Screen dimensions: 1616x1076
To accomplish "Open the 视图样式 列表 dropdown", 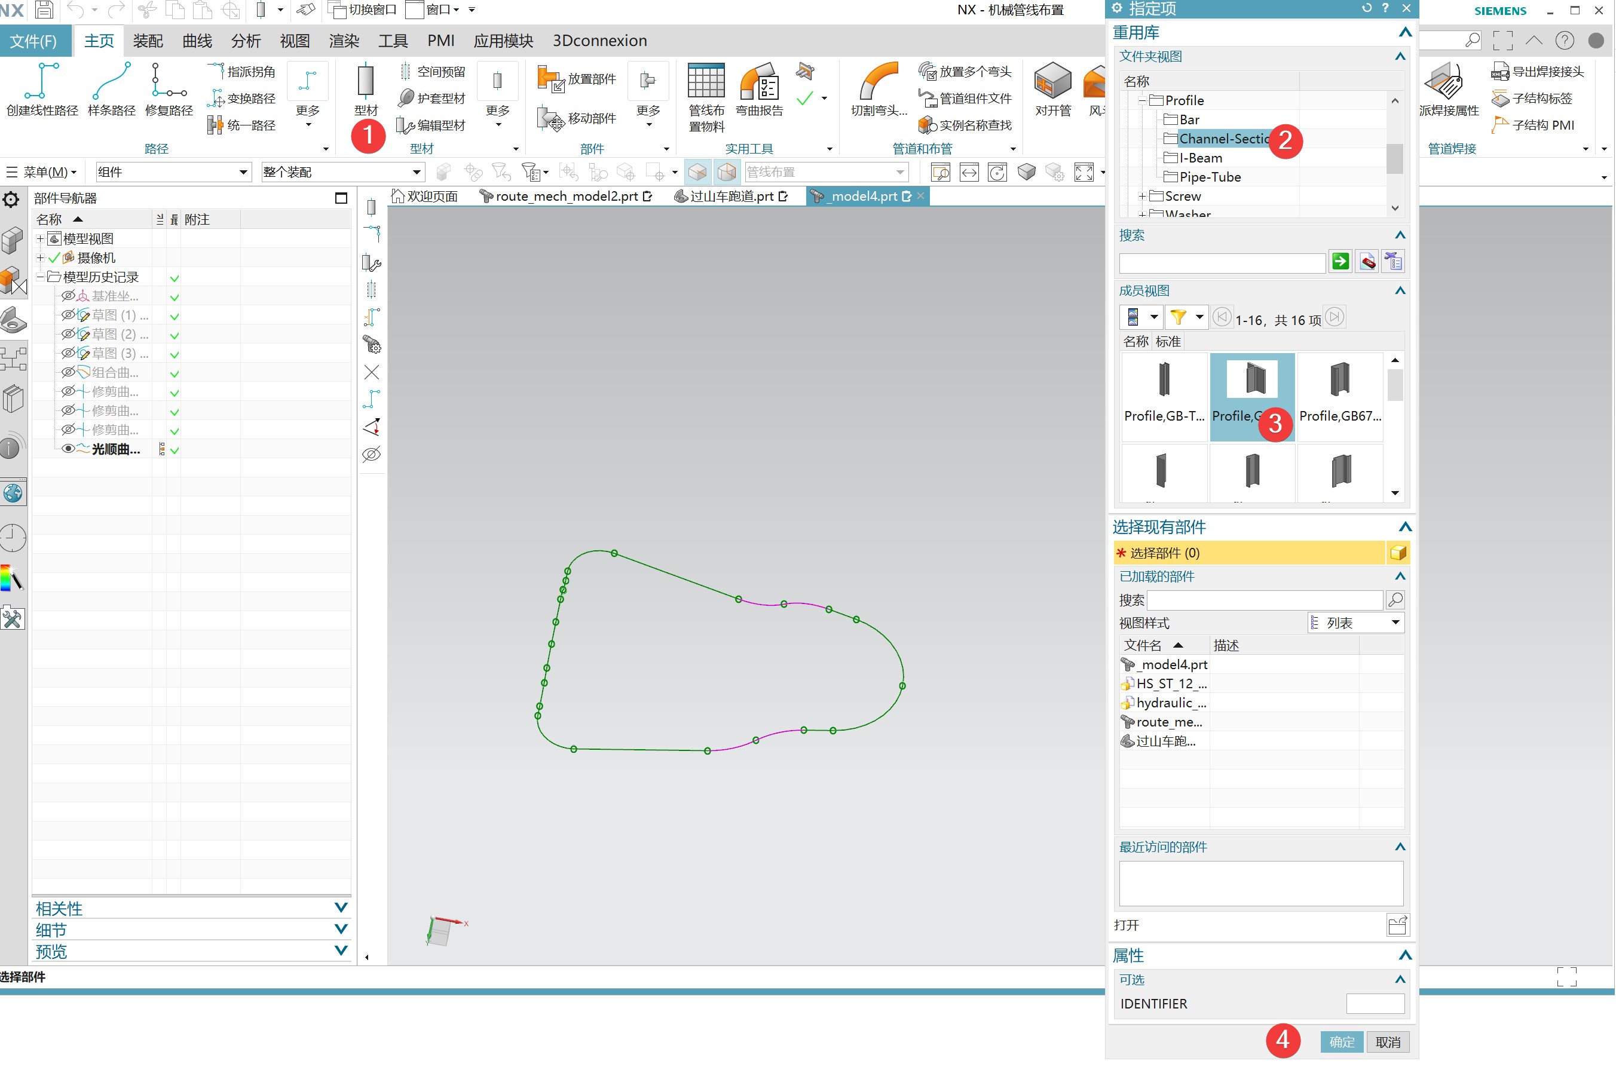I will pos(1355,623).
